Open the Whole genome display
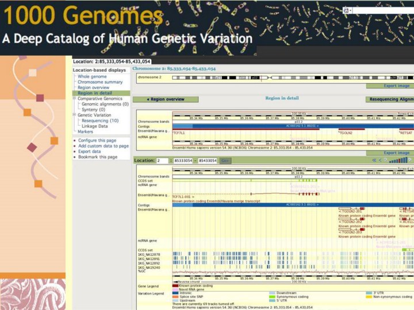Image resolution: width=414 pixels, height=310 pixels. pos(92,76)
